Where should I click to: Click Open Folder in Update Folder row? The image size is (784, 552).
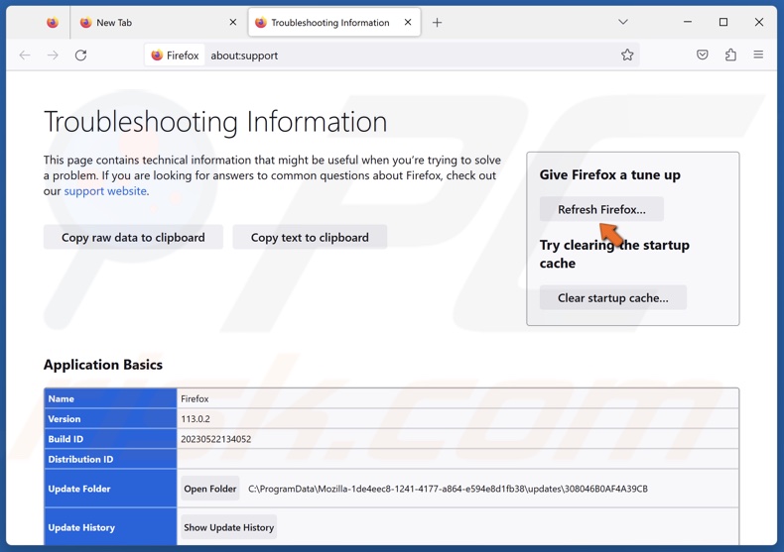pos(210,489)
